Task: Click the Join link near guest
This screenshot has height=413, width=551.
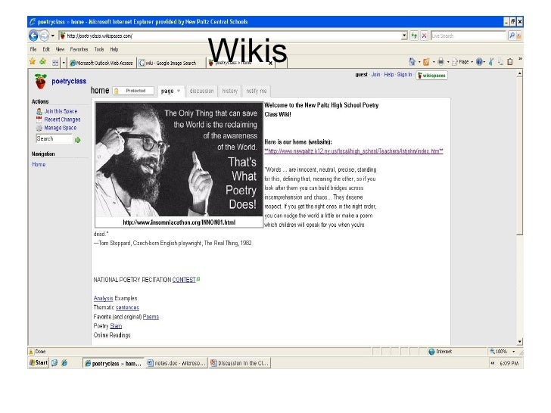Action: [375, 74]
